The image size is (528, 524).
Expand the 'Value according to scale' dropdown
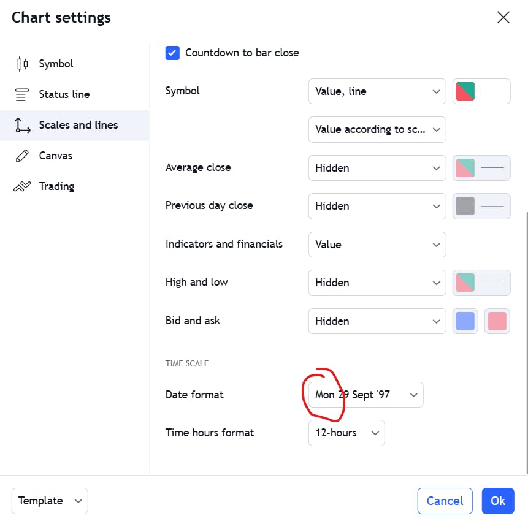click(377, 129)
